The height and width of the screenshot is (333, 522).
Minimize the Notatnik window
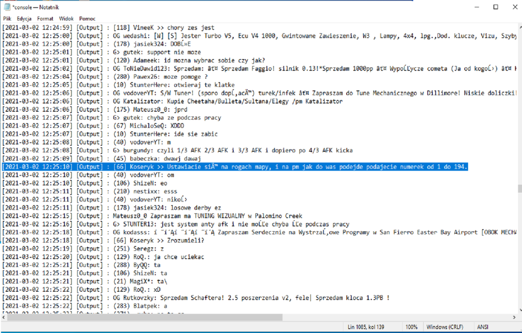pos(477,7)
